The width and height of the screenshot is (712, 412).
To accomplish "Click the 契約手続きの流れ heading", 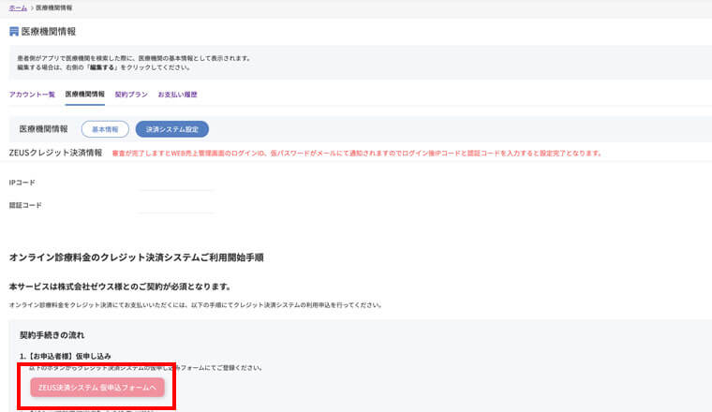I will pyautogui.click(x=52, y=335).
